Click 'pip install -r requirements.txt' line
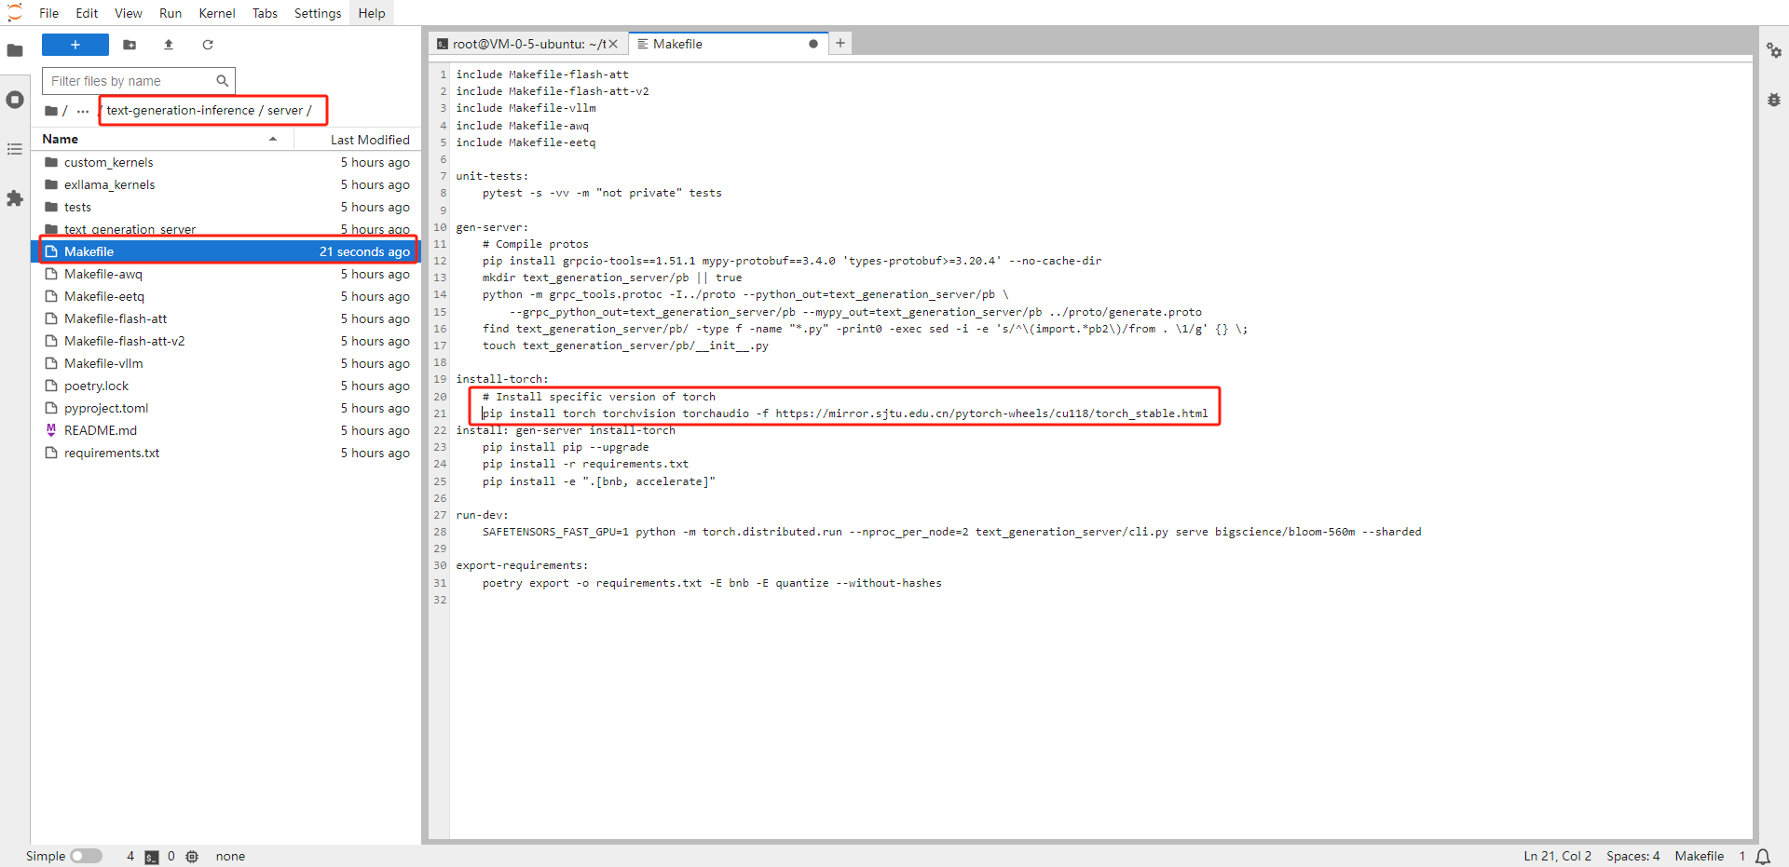1789x867 pixels. pyautogui.click(x=585, y=464)
